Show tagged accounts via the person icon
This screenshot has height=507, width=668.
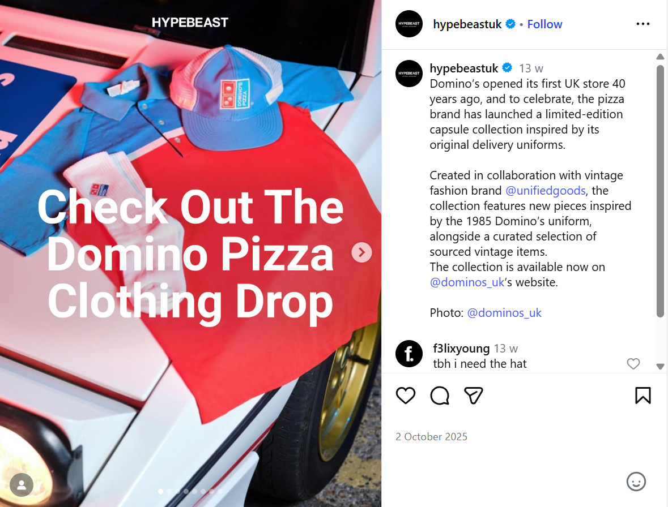(x=22, y=484)
